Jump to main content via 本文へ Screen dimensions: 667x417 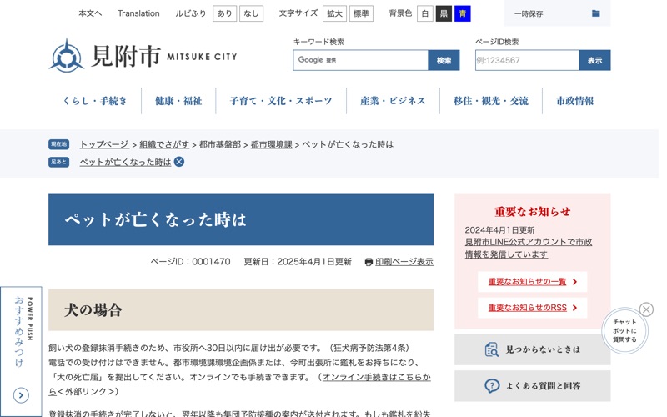tap(90, 13)
